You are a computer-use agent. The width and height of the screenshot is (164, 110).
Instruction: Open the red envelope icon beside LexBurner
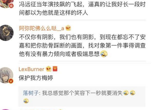55,69
